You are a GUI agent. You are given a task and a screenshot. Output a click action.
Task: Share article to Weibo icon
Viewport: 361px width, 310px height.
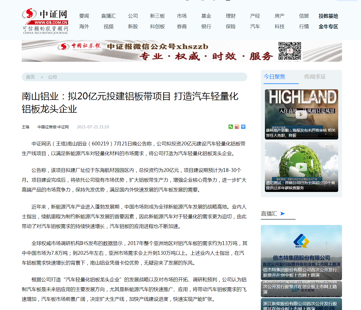pyautogui.click(x=237, y=127)
